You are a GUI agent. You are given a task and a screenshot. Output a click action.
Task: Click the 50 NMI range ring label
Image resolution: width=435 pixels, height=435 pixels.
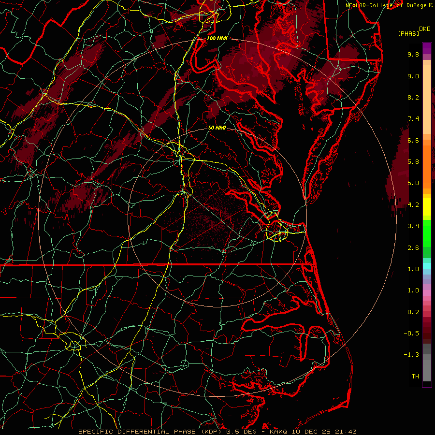tap(217, 128)
